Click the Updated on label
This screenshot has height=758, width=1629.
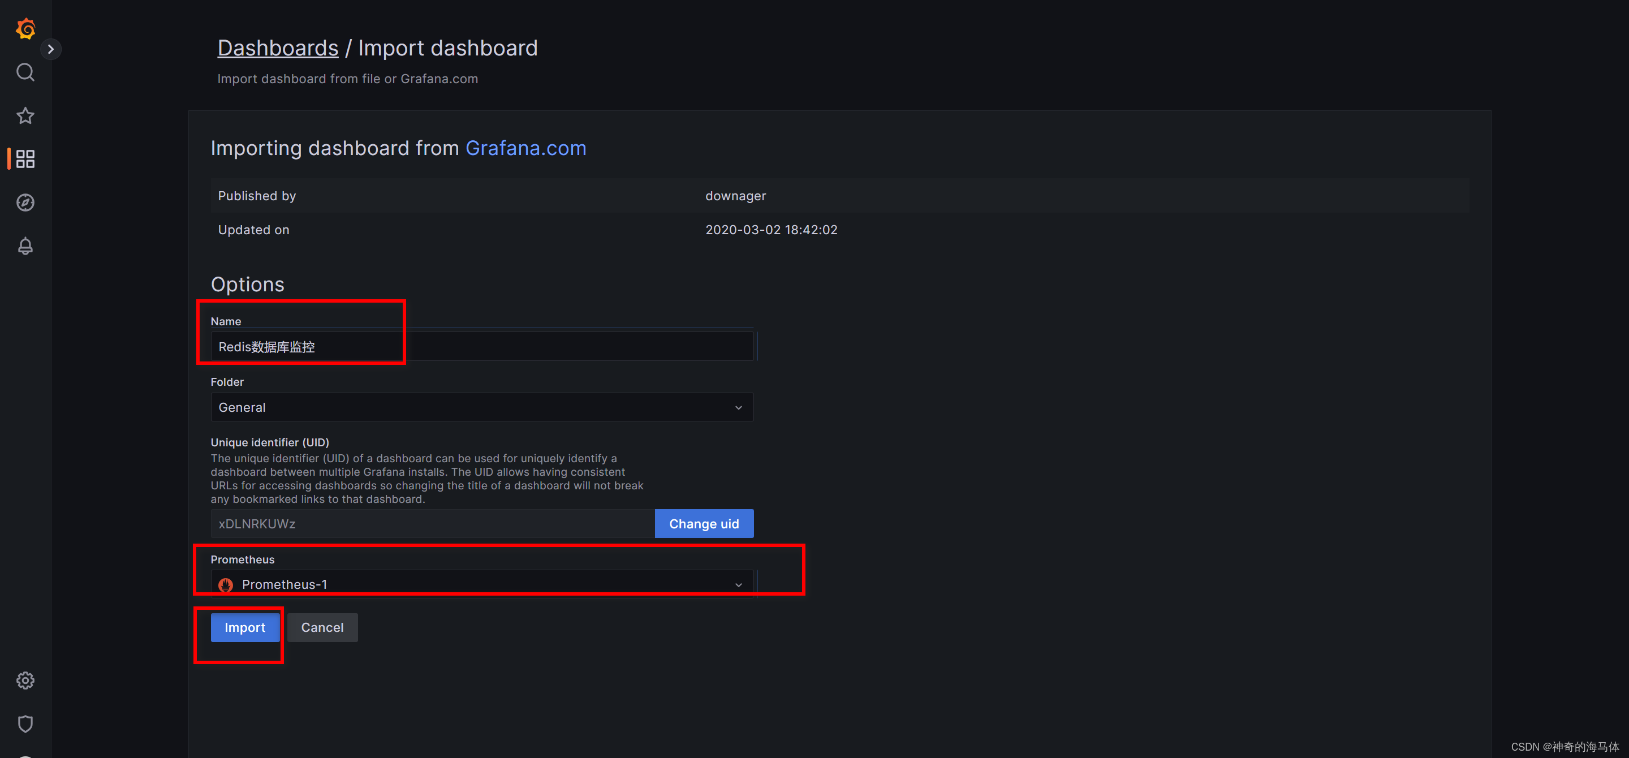(253, 230)
